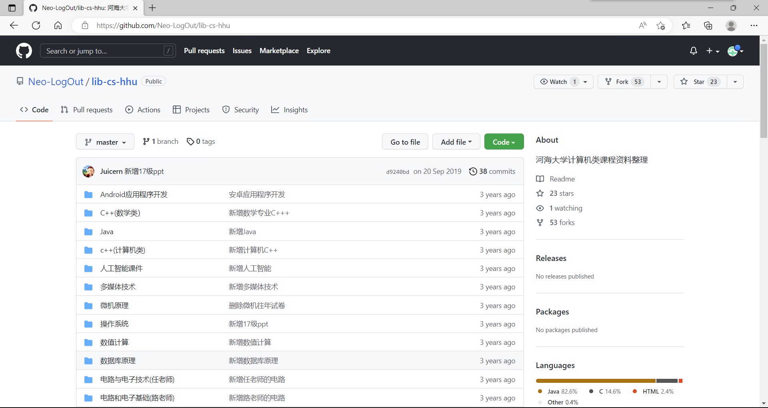The height and width of the screenshot is (408, 768).
Task: Click the Juicern committer avatar
Action: [x=88, y=171]
